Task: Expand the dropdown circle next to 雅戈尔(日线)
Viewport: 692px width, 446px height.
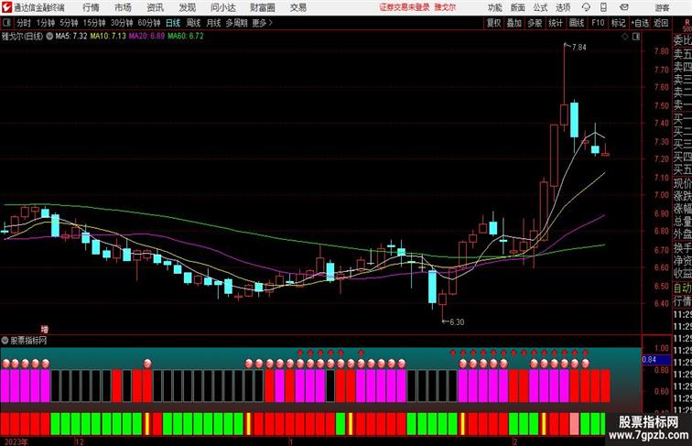Action: click(49, 37)
